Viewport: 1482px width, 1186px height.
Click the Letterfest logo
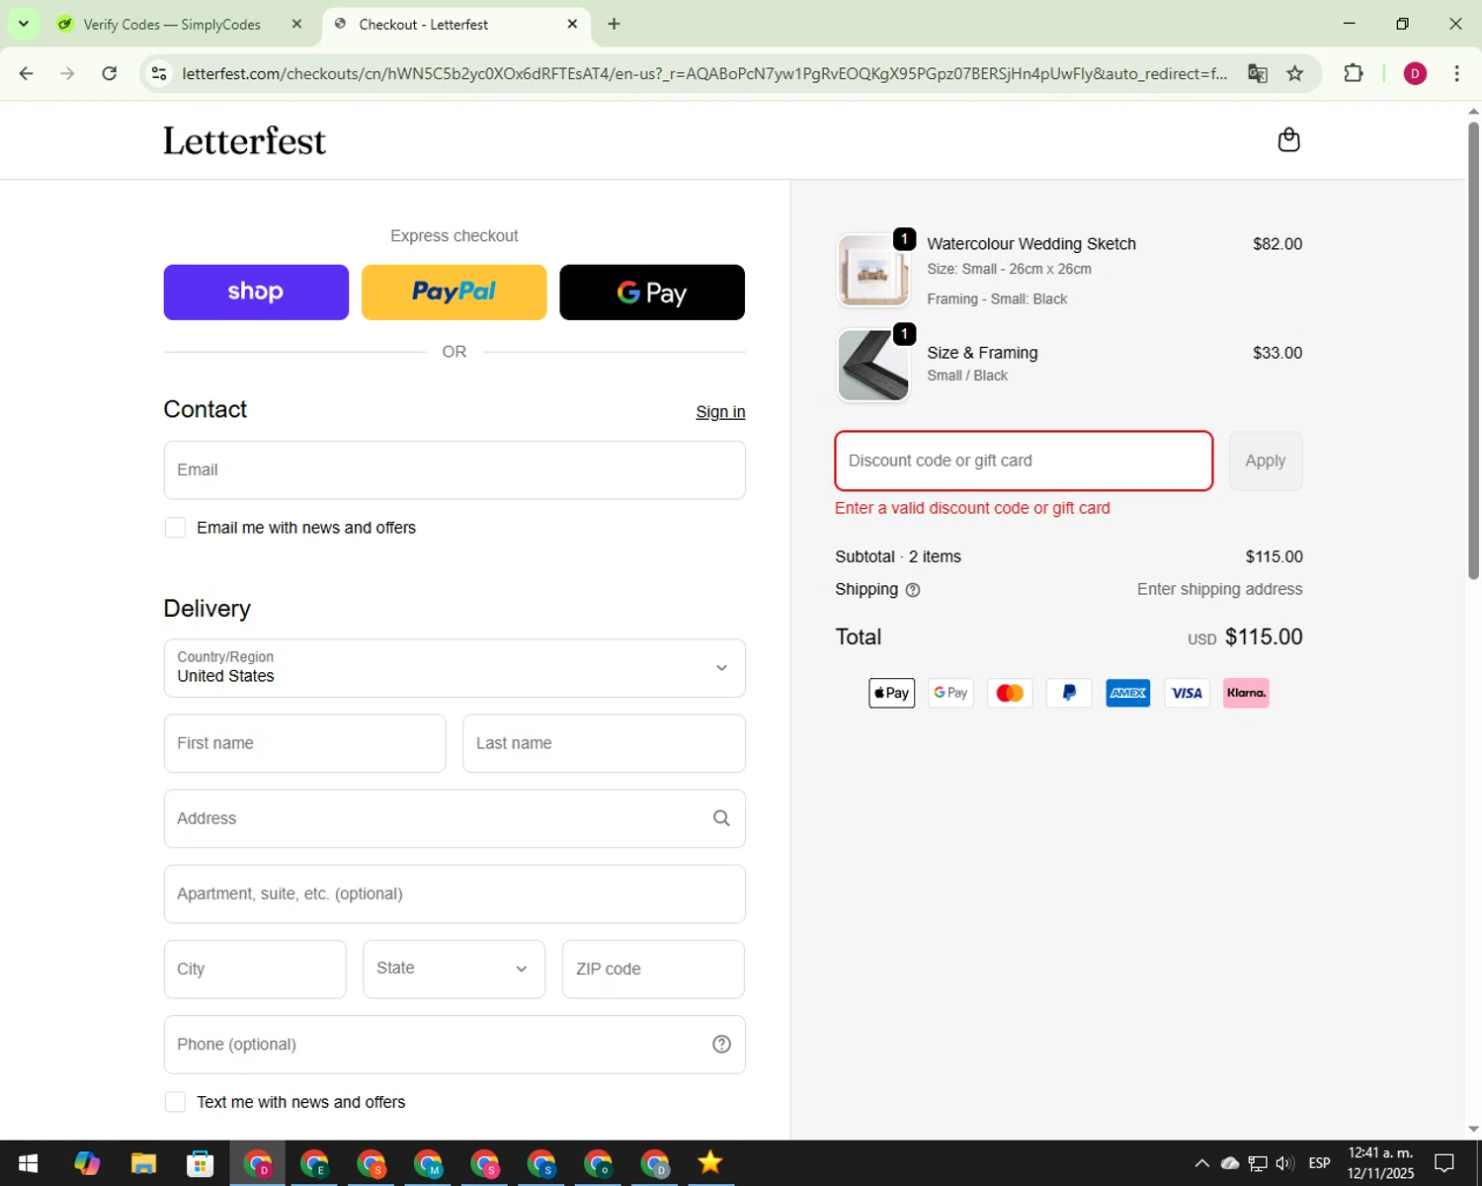[244, 140]
